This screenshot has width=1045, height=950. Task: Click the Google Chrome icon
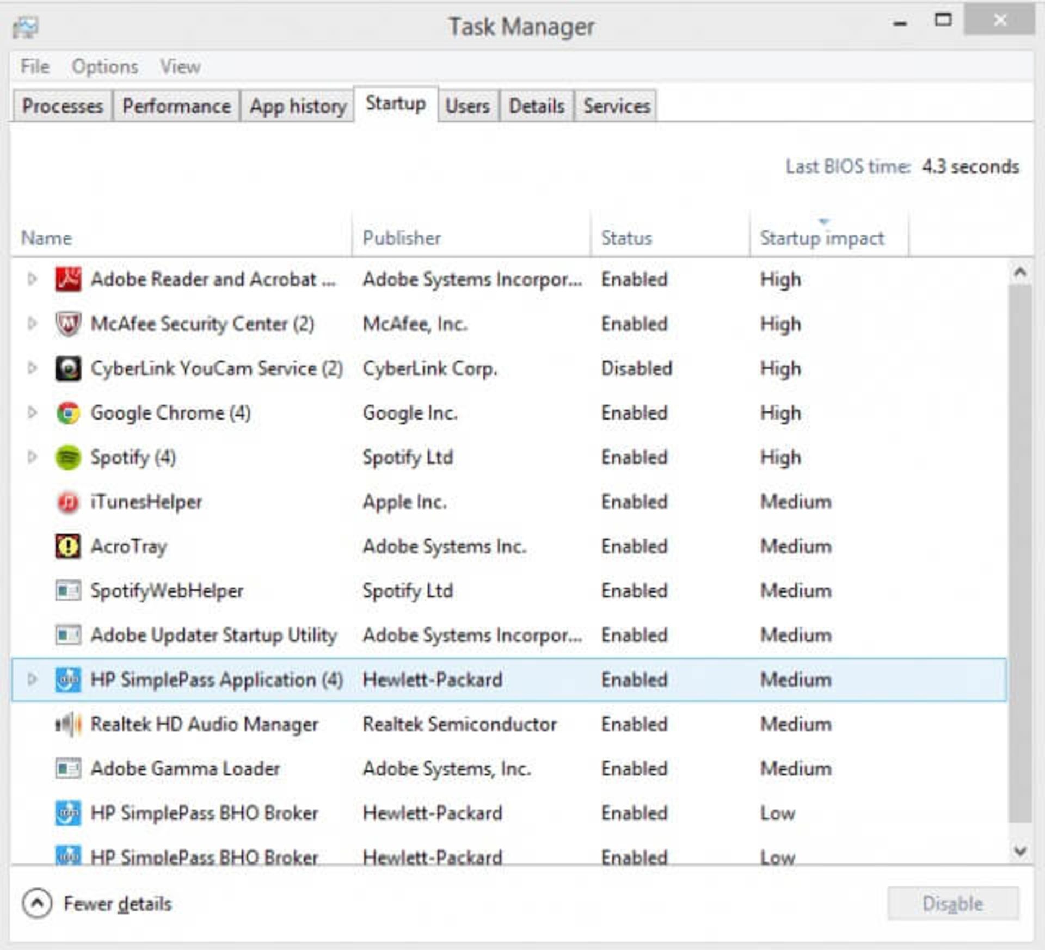click(68, 413)
